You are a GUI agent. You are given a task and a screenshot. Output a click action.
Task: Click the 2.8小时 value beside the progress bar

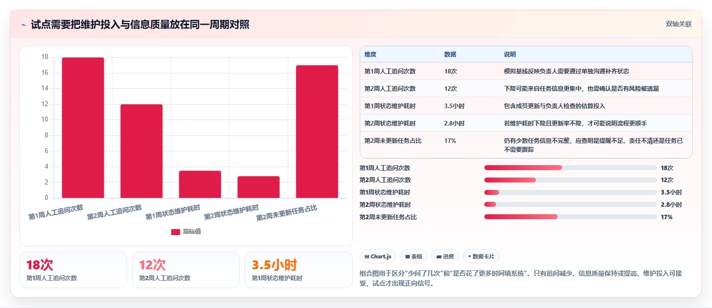click(671, 205)
